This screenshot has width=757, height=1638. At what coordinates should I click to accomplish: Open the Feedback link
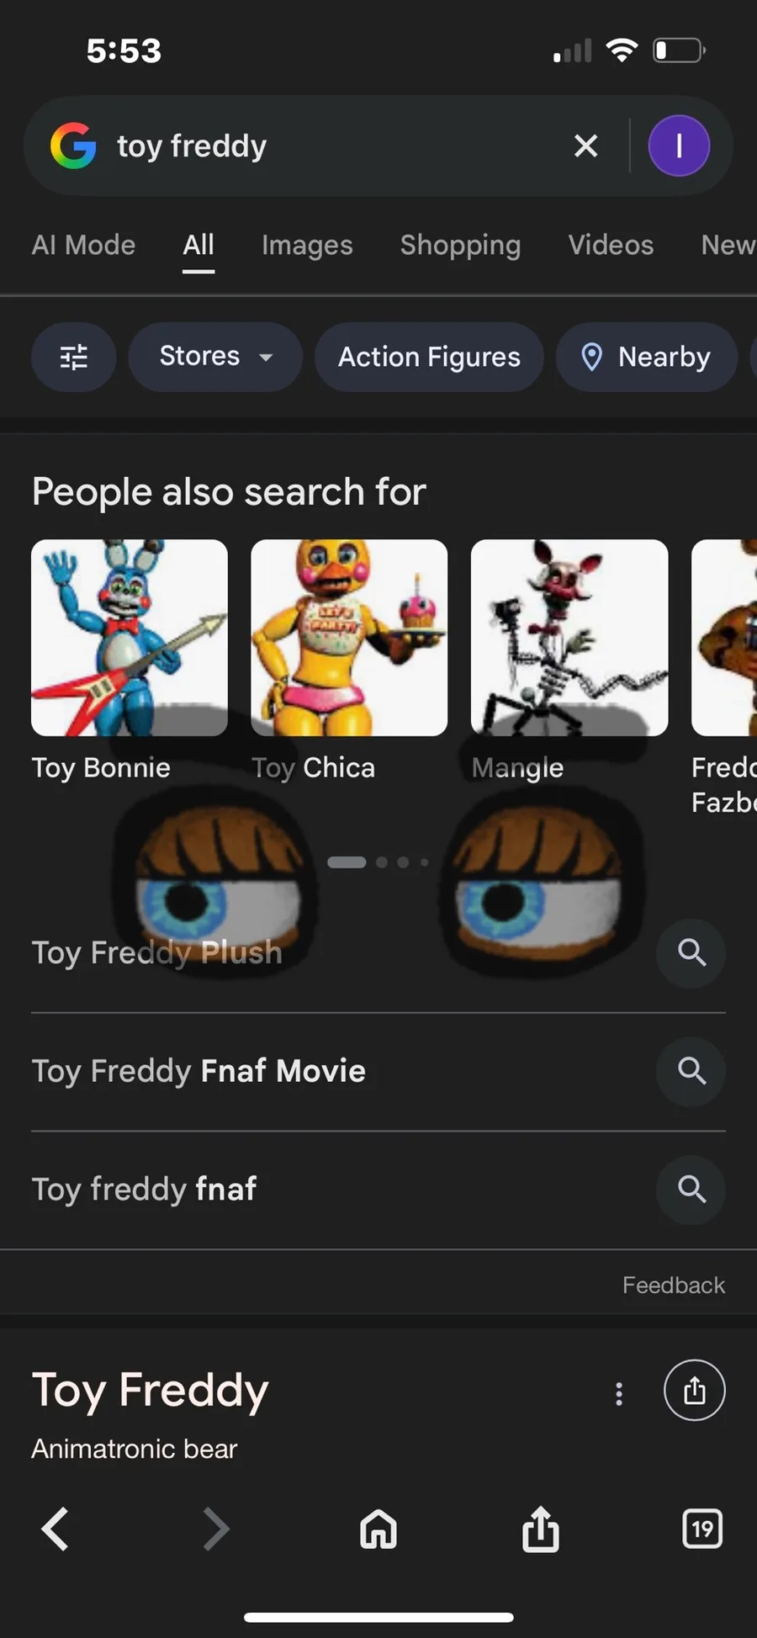pyautogui.click(x=673, y=1285)
